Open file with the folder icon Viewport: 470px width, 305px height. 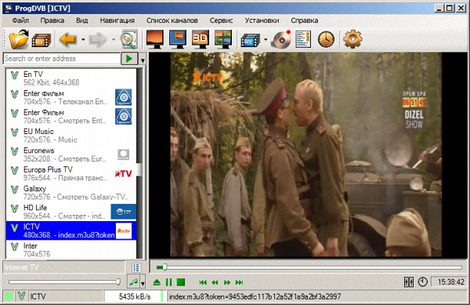coord(19,39)
